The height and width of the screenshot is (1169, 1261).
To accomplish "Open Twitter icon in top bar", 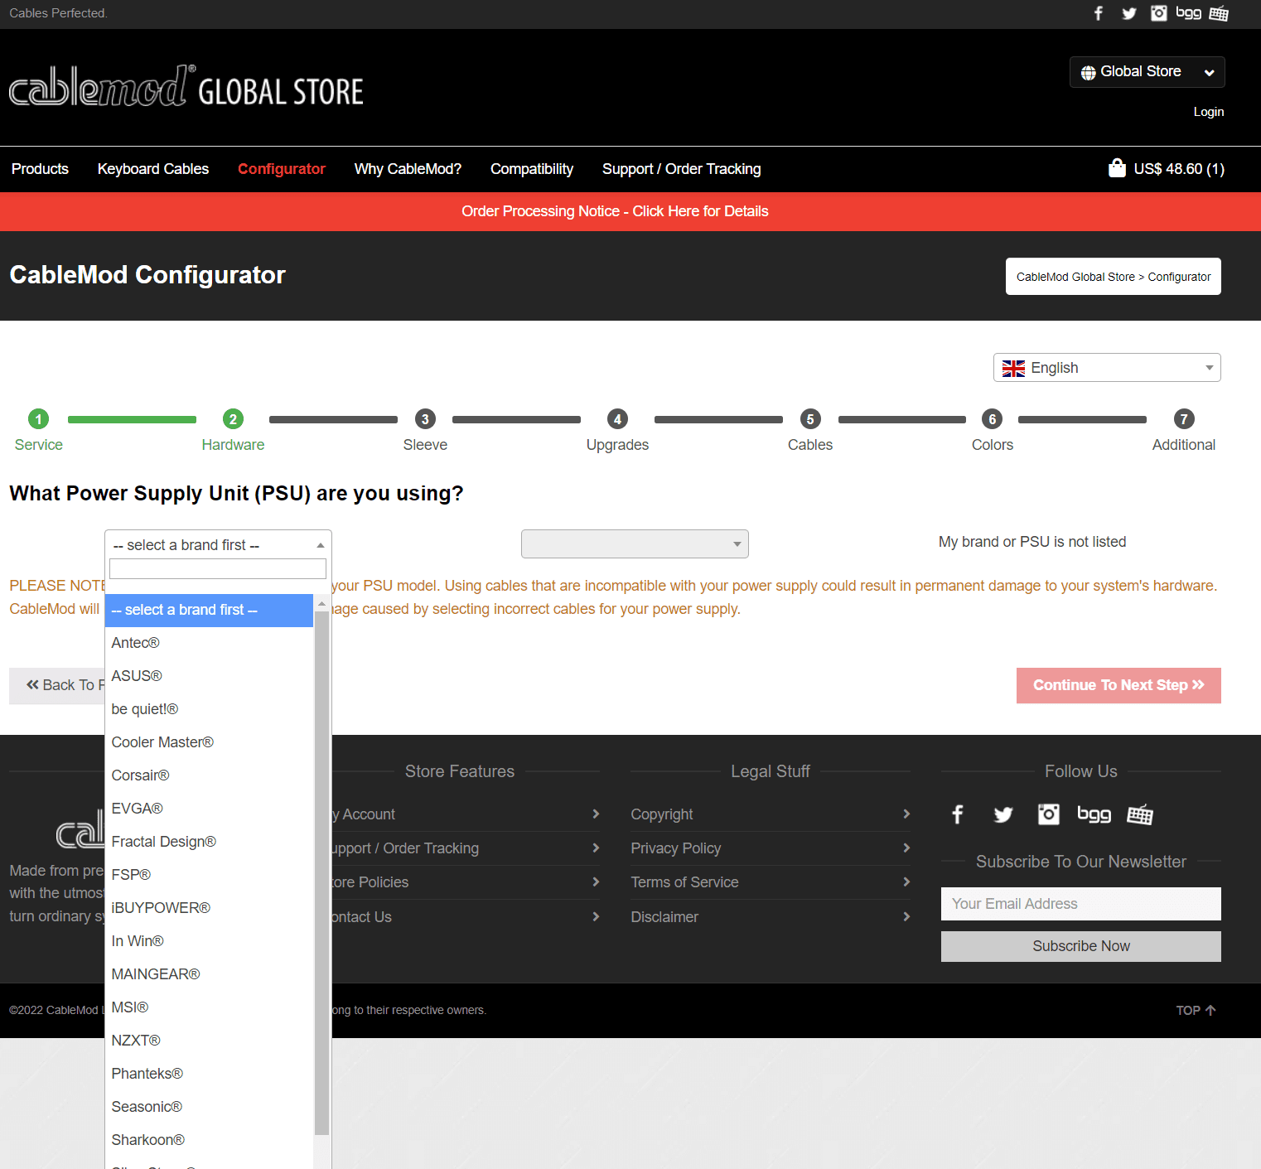I will pos(1128,13).
